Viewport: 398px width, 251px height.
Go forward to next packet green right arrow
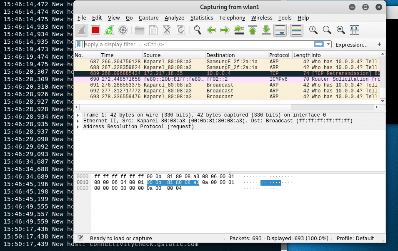tap(225, 30)
